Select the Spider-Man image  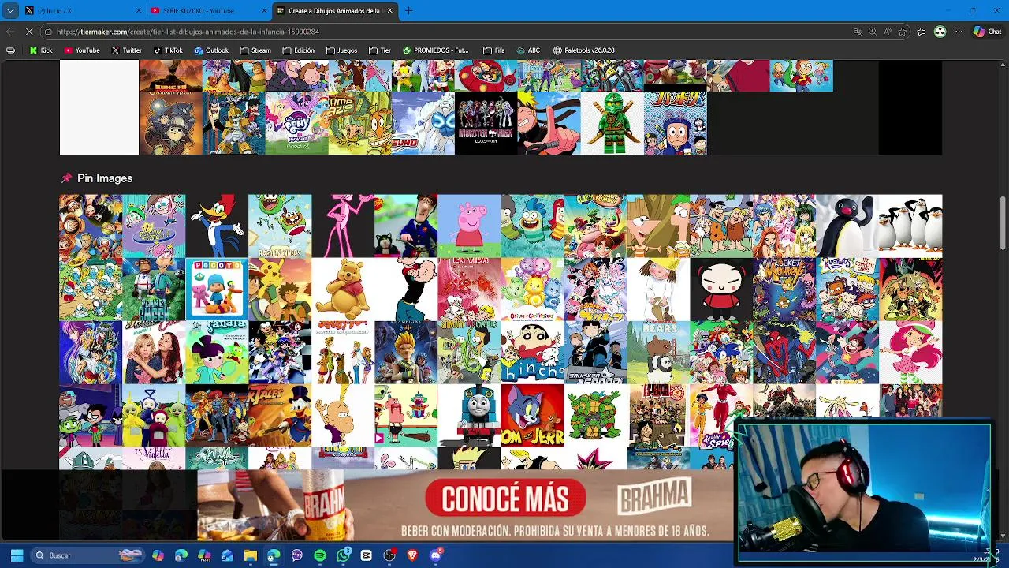[x=784, y=353]
